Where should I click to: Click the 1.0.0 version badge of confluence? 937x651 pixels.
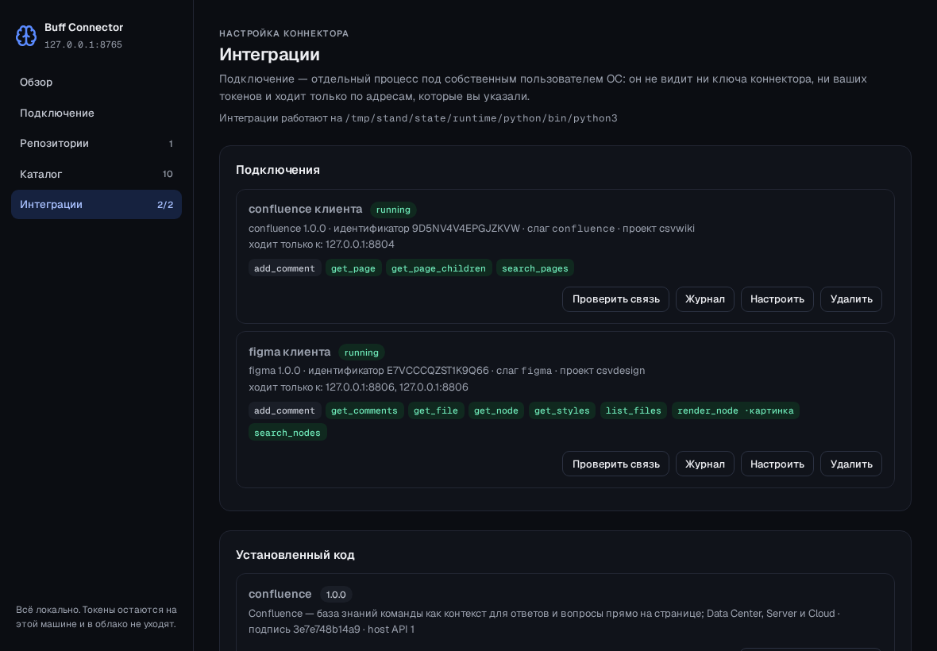tap(336, 595)
